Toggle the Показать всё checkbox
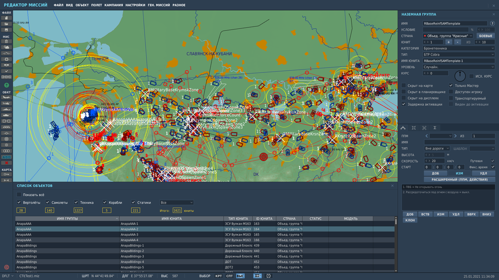The height and width of the screenshot is (280, 499). click(x=19, y=194)
